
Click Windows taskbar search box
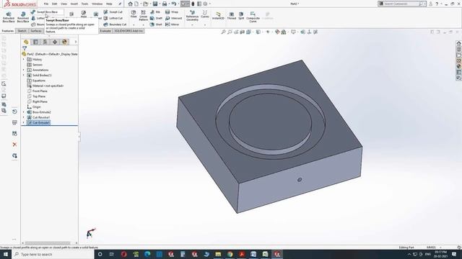point(53,254)
